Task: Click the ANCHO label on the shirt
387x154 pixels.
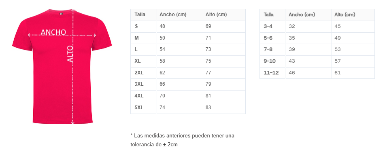Action: coord(53,32)
